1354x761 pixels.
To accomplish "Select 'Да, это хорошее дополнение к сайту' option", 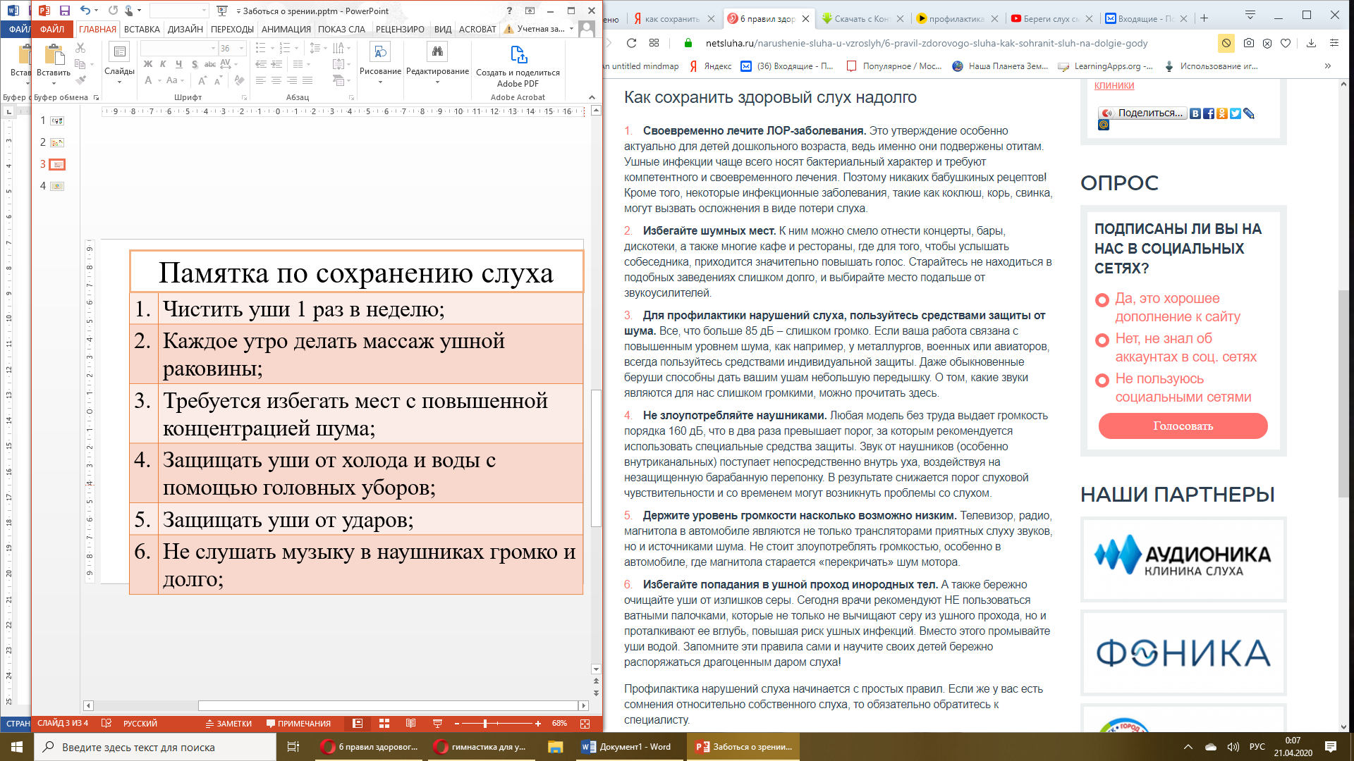I will point(1102,300).
